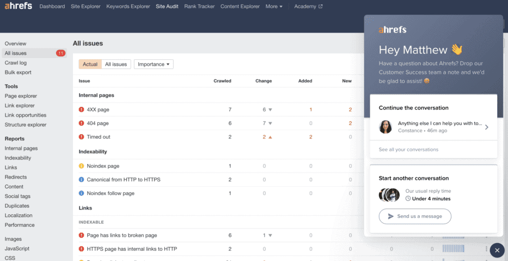Open the Indexability report in sidebar

(x=18, y=158)
